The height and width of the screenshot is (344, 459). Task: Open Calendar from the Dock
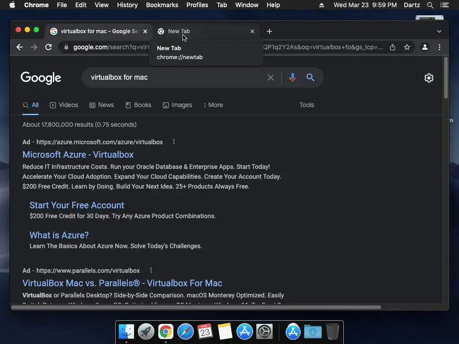click(205, 331)
